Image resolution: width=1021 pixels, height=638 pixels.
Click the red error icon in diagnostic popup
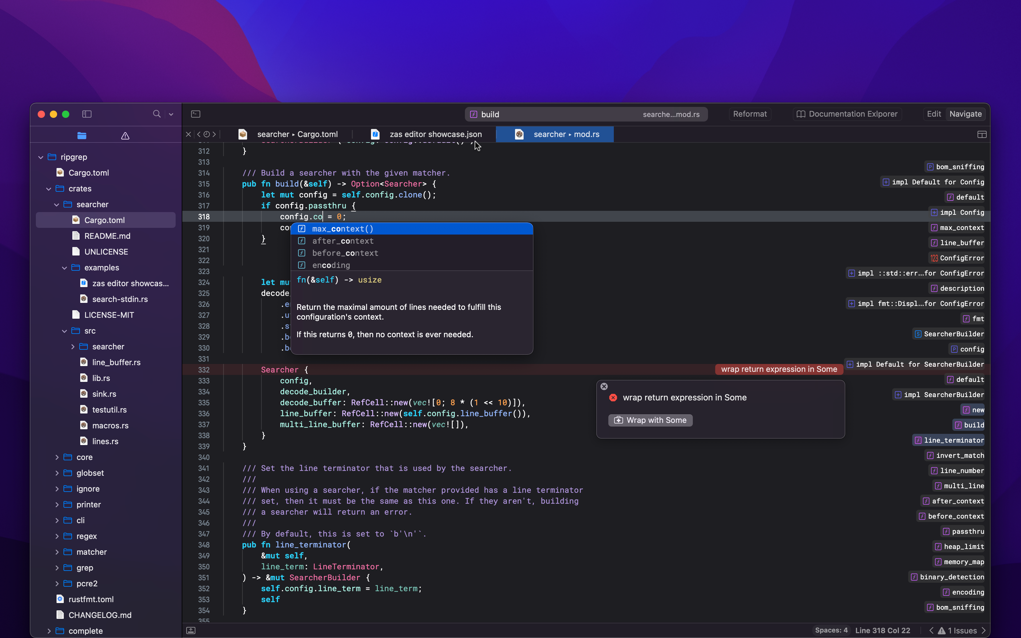point(614,397)
